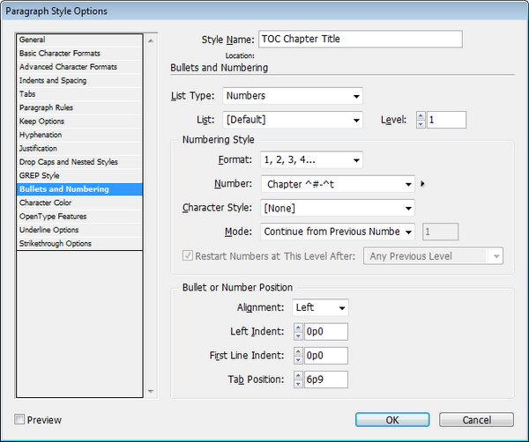Image resolution: width=529 pixels, height=442 pixels.
Task: Open Advanced Character Formats category
Action: 79,67
